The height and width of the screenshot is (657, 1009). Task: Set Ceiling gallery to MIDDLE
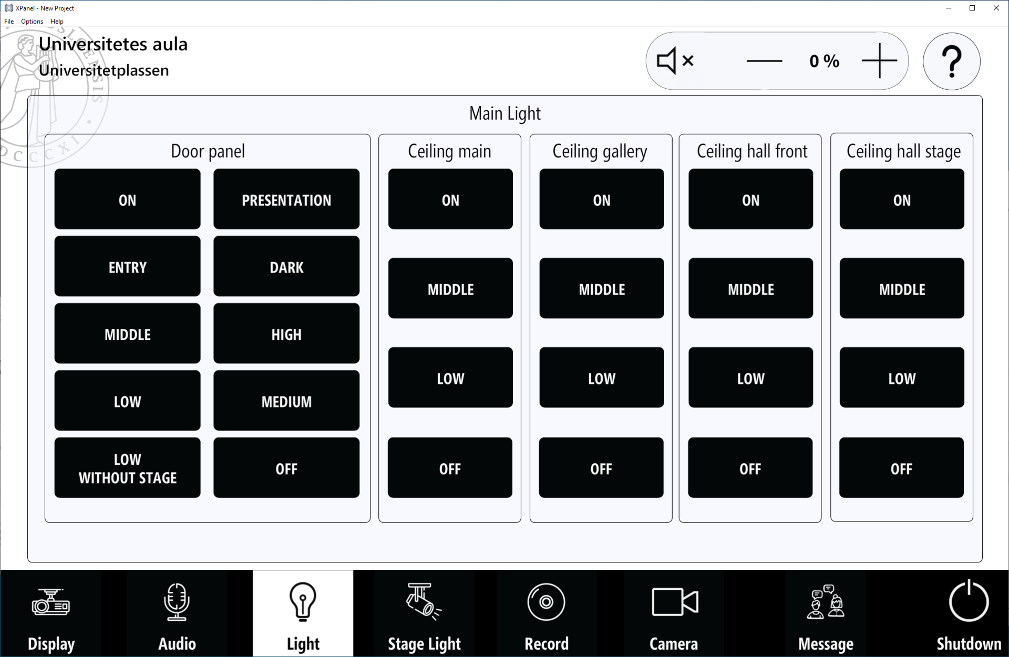[x=602, y=288]
